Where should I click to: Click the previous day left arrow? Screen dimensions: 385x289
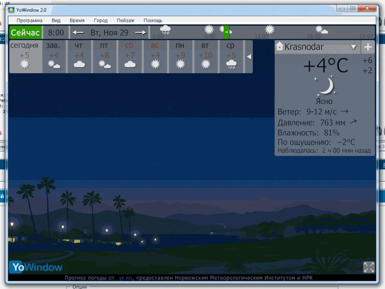tap(78, 33)
